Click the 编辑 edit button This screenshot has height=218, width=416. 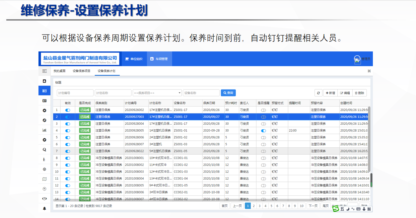(x=345, y=93)
